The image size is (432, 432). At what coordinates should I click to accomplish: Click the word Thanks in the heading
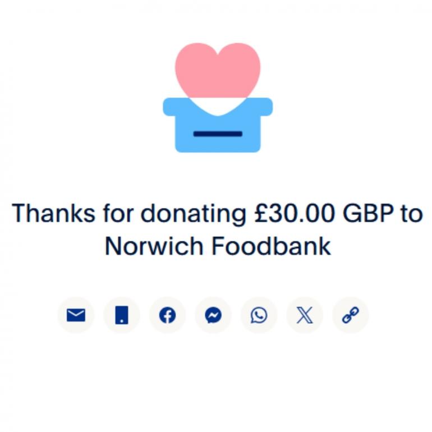coord(53,213)
